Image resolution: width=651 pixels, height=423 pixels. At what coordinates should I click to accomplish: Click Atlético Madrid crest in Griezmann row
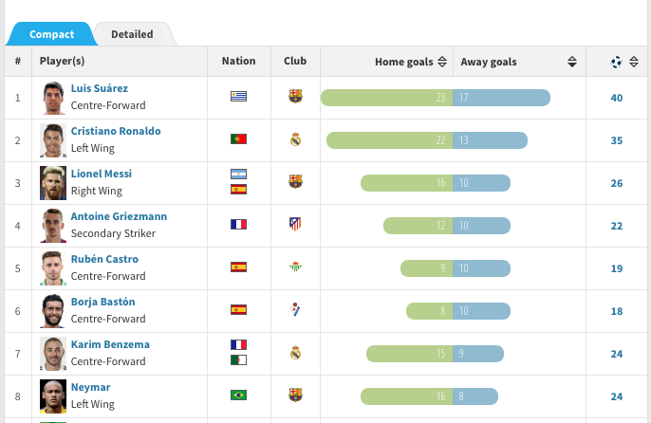[295, 225]
